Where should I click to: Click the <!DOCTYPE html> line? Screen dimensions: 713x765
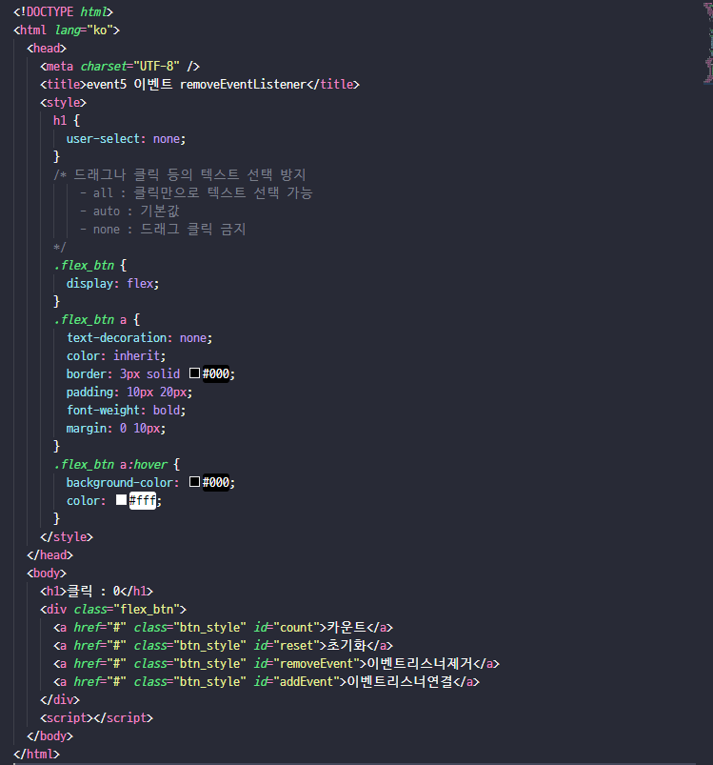click(x=64, y=11)
